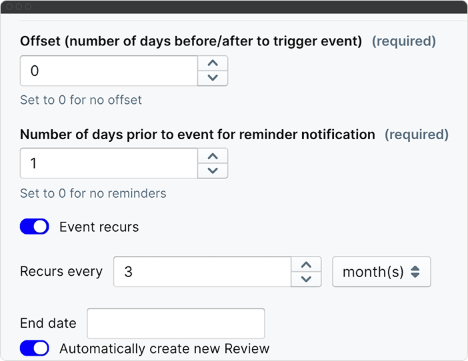Focus the reminder notification days field

click(x=109, y=164)
